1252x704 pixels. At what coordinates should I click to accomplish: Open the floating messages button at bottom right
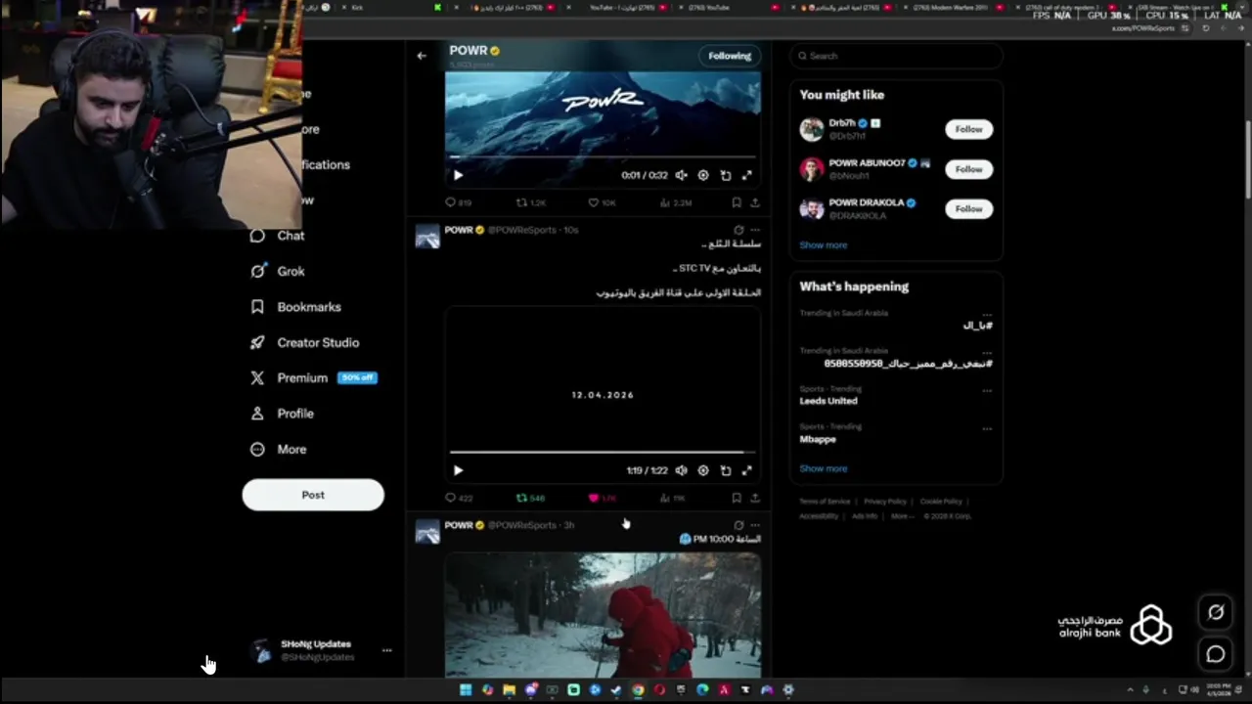click(1216, 654)
